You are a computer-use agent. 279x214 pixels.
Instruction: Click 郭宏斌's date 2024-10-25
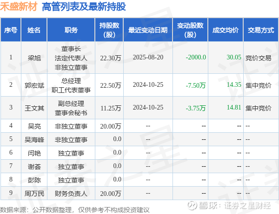click(148, 84)
